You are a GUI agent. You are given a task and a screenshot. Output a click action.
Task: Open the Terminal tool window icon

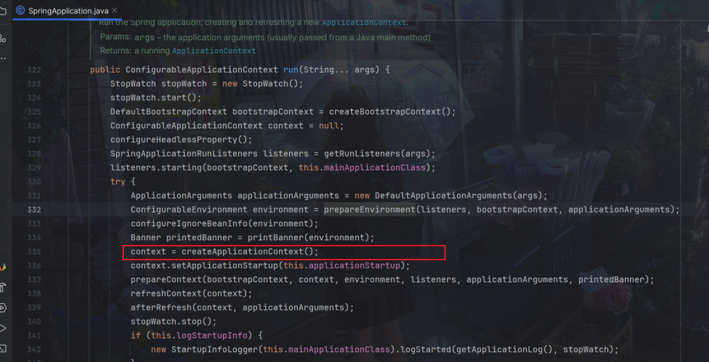point(3,347)
